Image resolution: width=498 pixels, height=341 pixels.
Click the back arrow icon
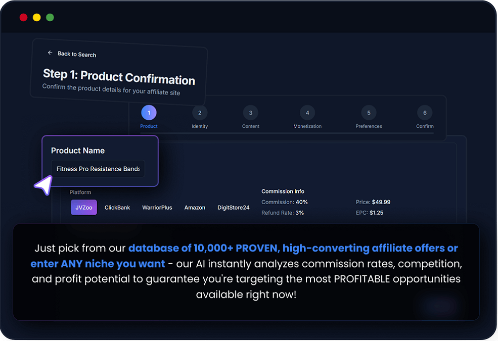click(x=50, y=53)
